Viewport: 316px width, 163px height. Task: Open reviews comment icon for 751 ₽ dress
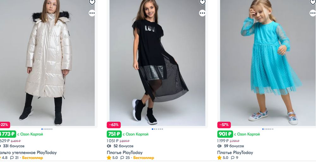point(122,158)
